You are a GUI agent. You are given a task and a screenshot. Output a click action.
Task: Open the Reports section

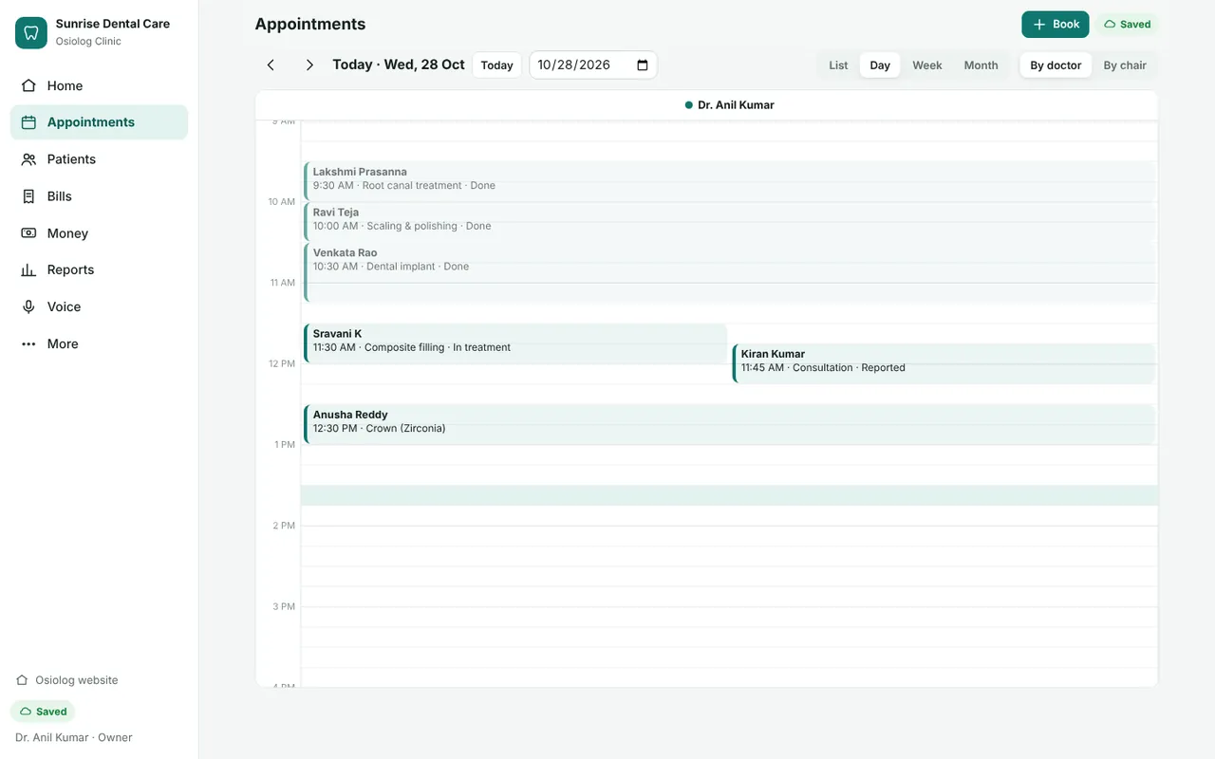[99, 269]
